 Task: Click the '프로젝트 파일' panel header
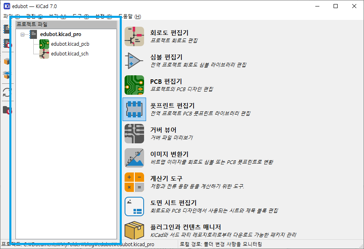point(66,24)
